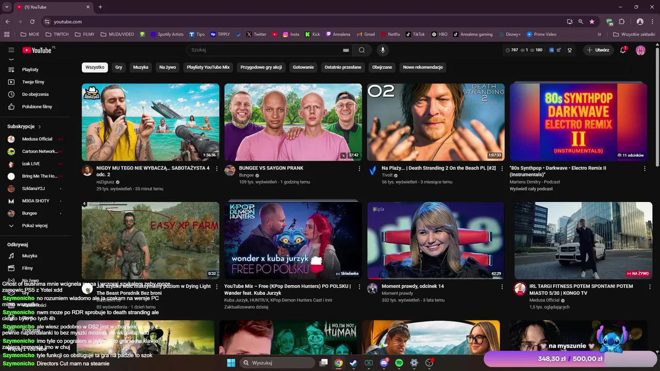The height and width of the screenshot is (371, 660).
Task: Open Spotify from the taskbar
Action: pyautogui.click(x=399, y=363)
